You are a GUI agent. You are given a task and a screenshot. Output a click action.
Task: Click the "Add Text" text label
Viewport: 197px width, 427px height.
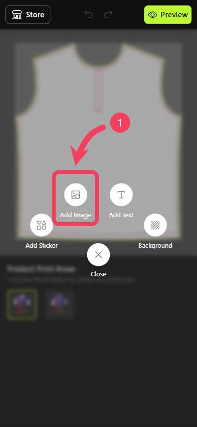click(121, 215)
